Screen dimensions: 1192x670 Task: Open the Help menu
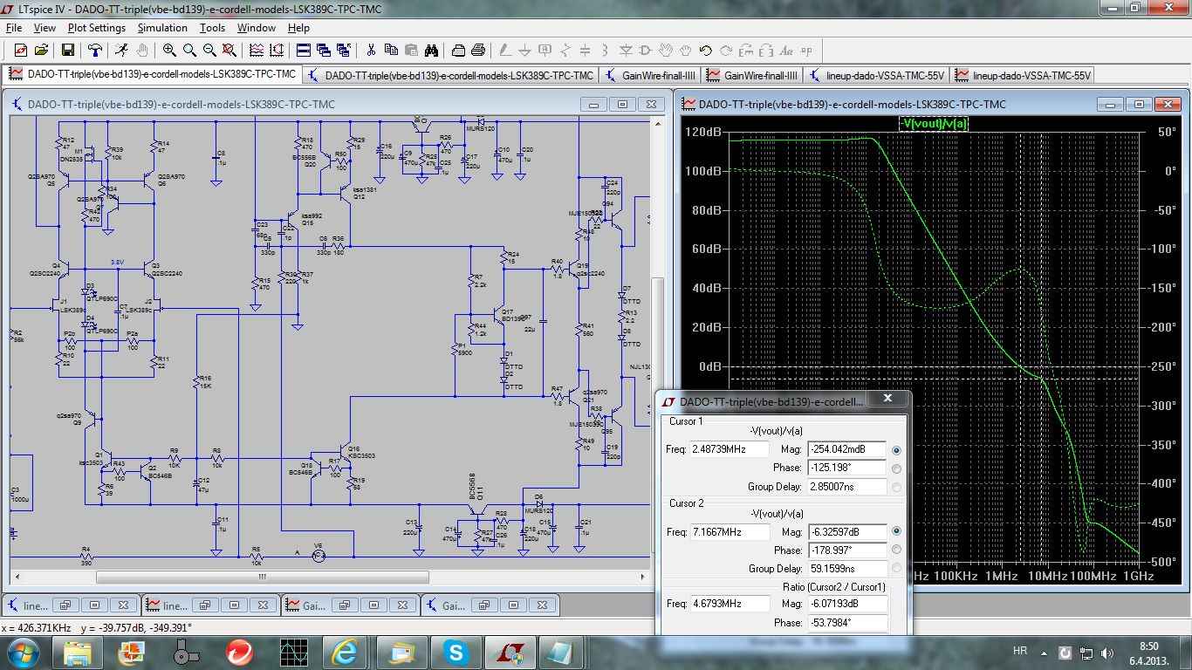pyautogui.click(x=298, y=28)
